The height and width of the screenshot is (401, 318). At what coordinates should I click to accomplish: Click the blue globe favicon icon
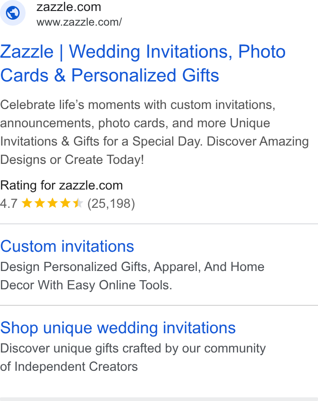[x=13, y=12]
